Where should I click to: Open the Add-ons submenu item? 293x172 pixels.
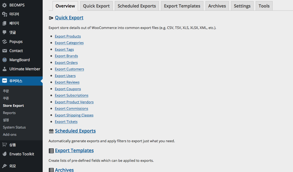click(10, 135)
